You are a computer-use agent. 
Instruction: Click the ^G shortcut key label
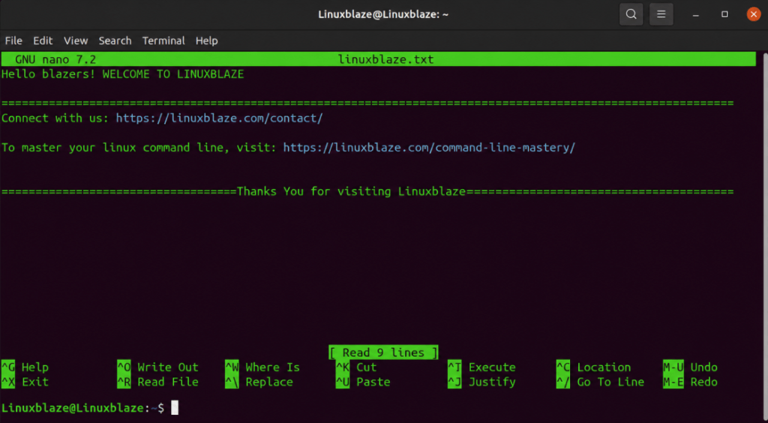coord(8,367)
